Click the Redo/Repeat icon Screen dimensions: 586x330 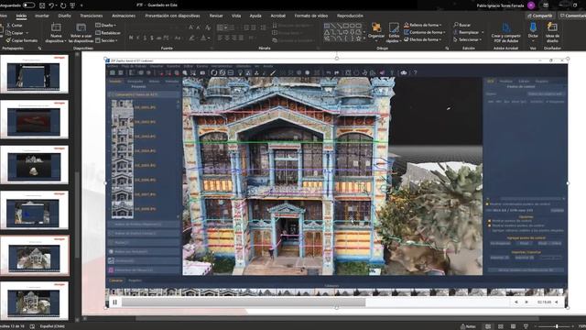(63, 5)
